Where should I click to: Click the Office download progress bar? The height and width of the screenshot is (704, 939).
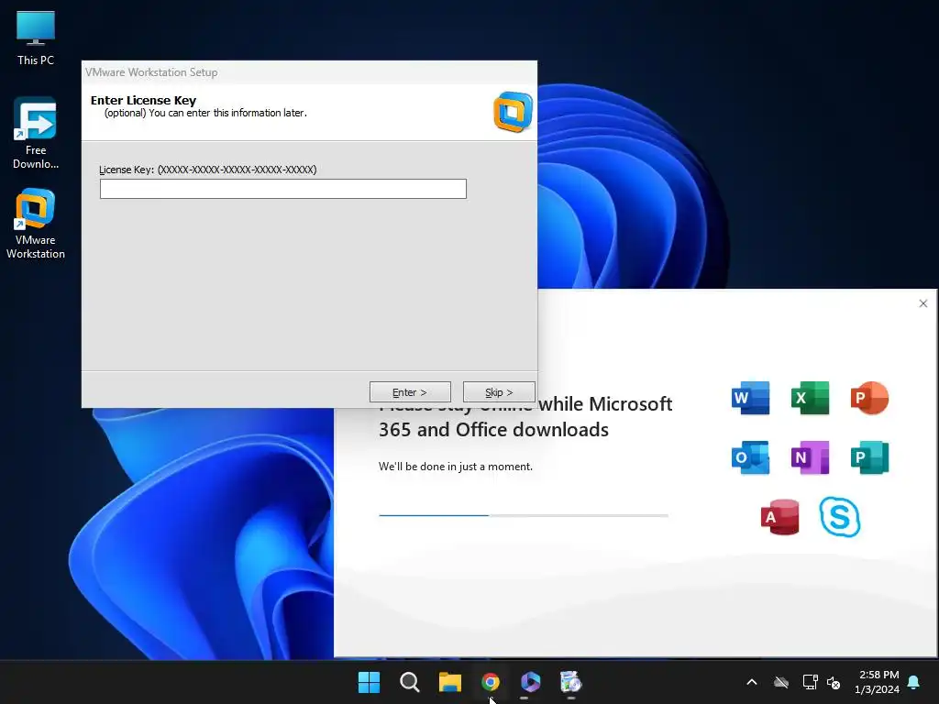point(524,515)
